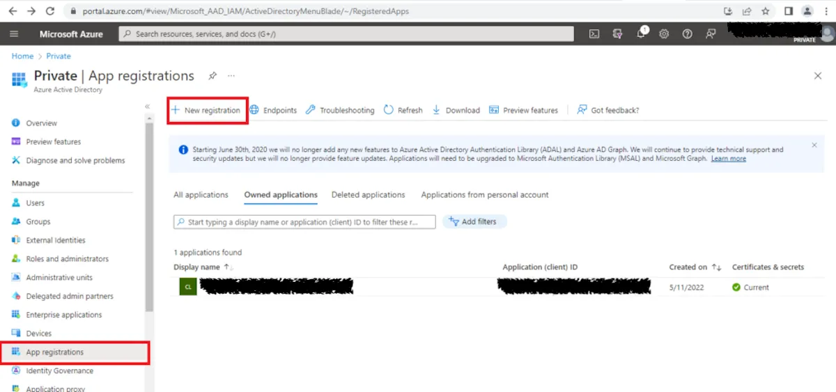Dismiss the ADAL info banner

tap(814, 146)
